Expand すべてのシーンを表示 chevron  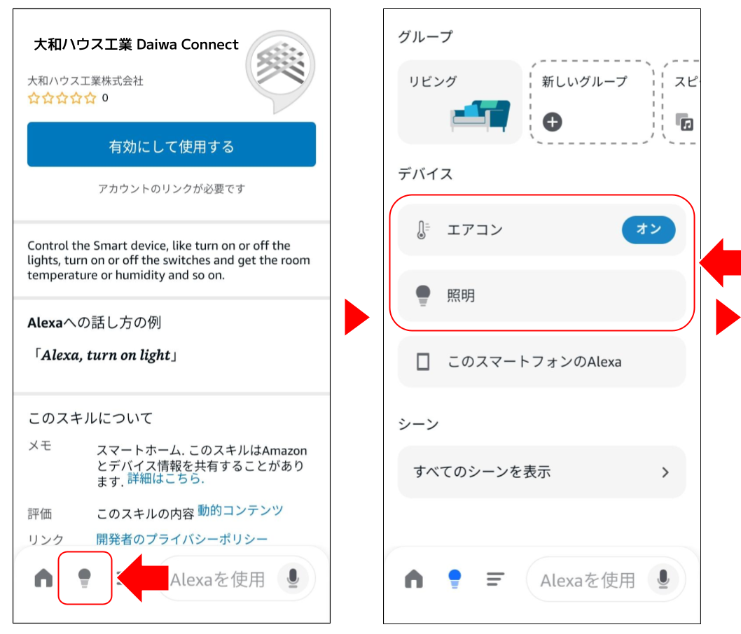click(x=665, y=472)
